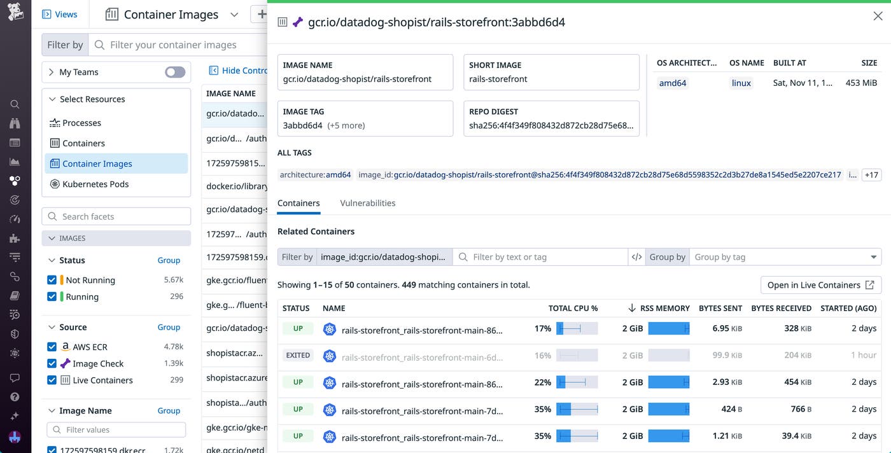Viewport: 891px width, 453px height.
Task: Click the help question mark sidebar icon
Action: [x=15, y=397]
